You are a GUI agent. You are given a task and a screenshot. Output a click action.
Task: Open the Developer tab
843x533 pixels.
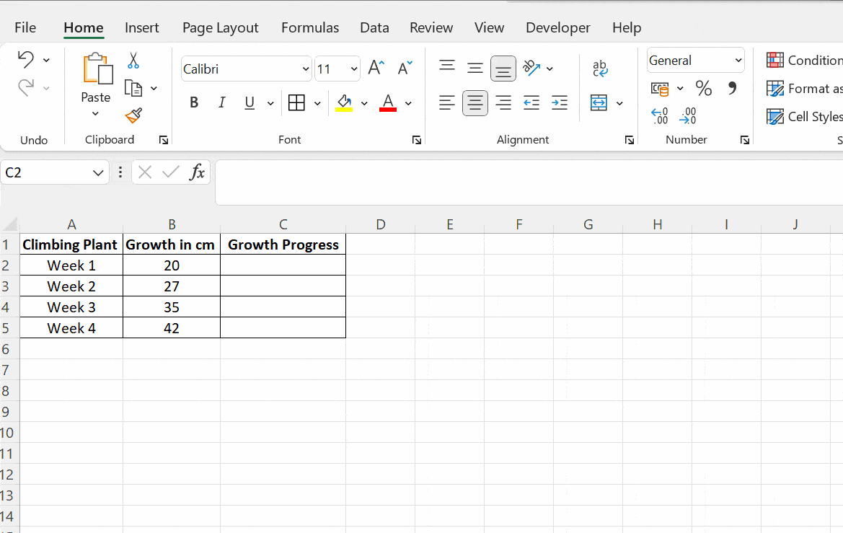[x=557, y=27]
